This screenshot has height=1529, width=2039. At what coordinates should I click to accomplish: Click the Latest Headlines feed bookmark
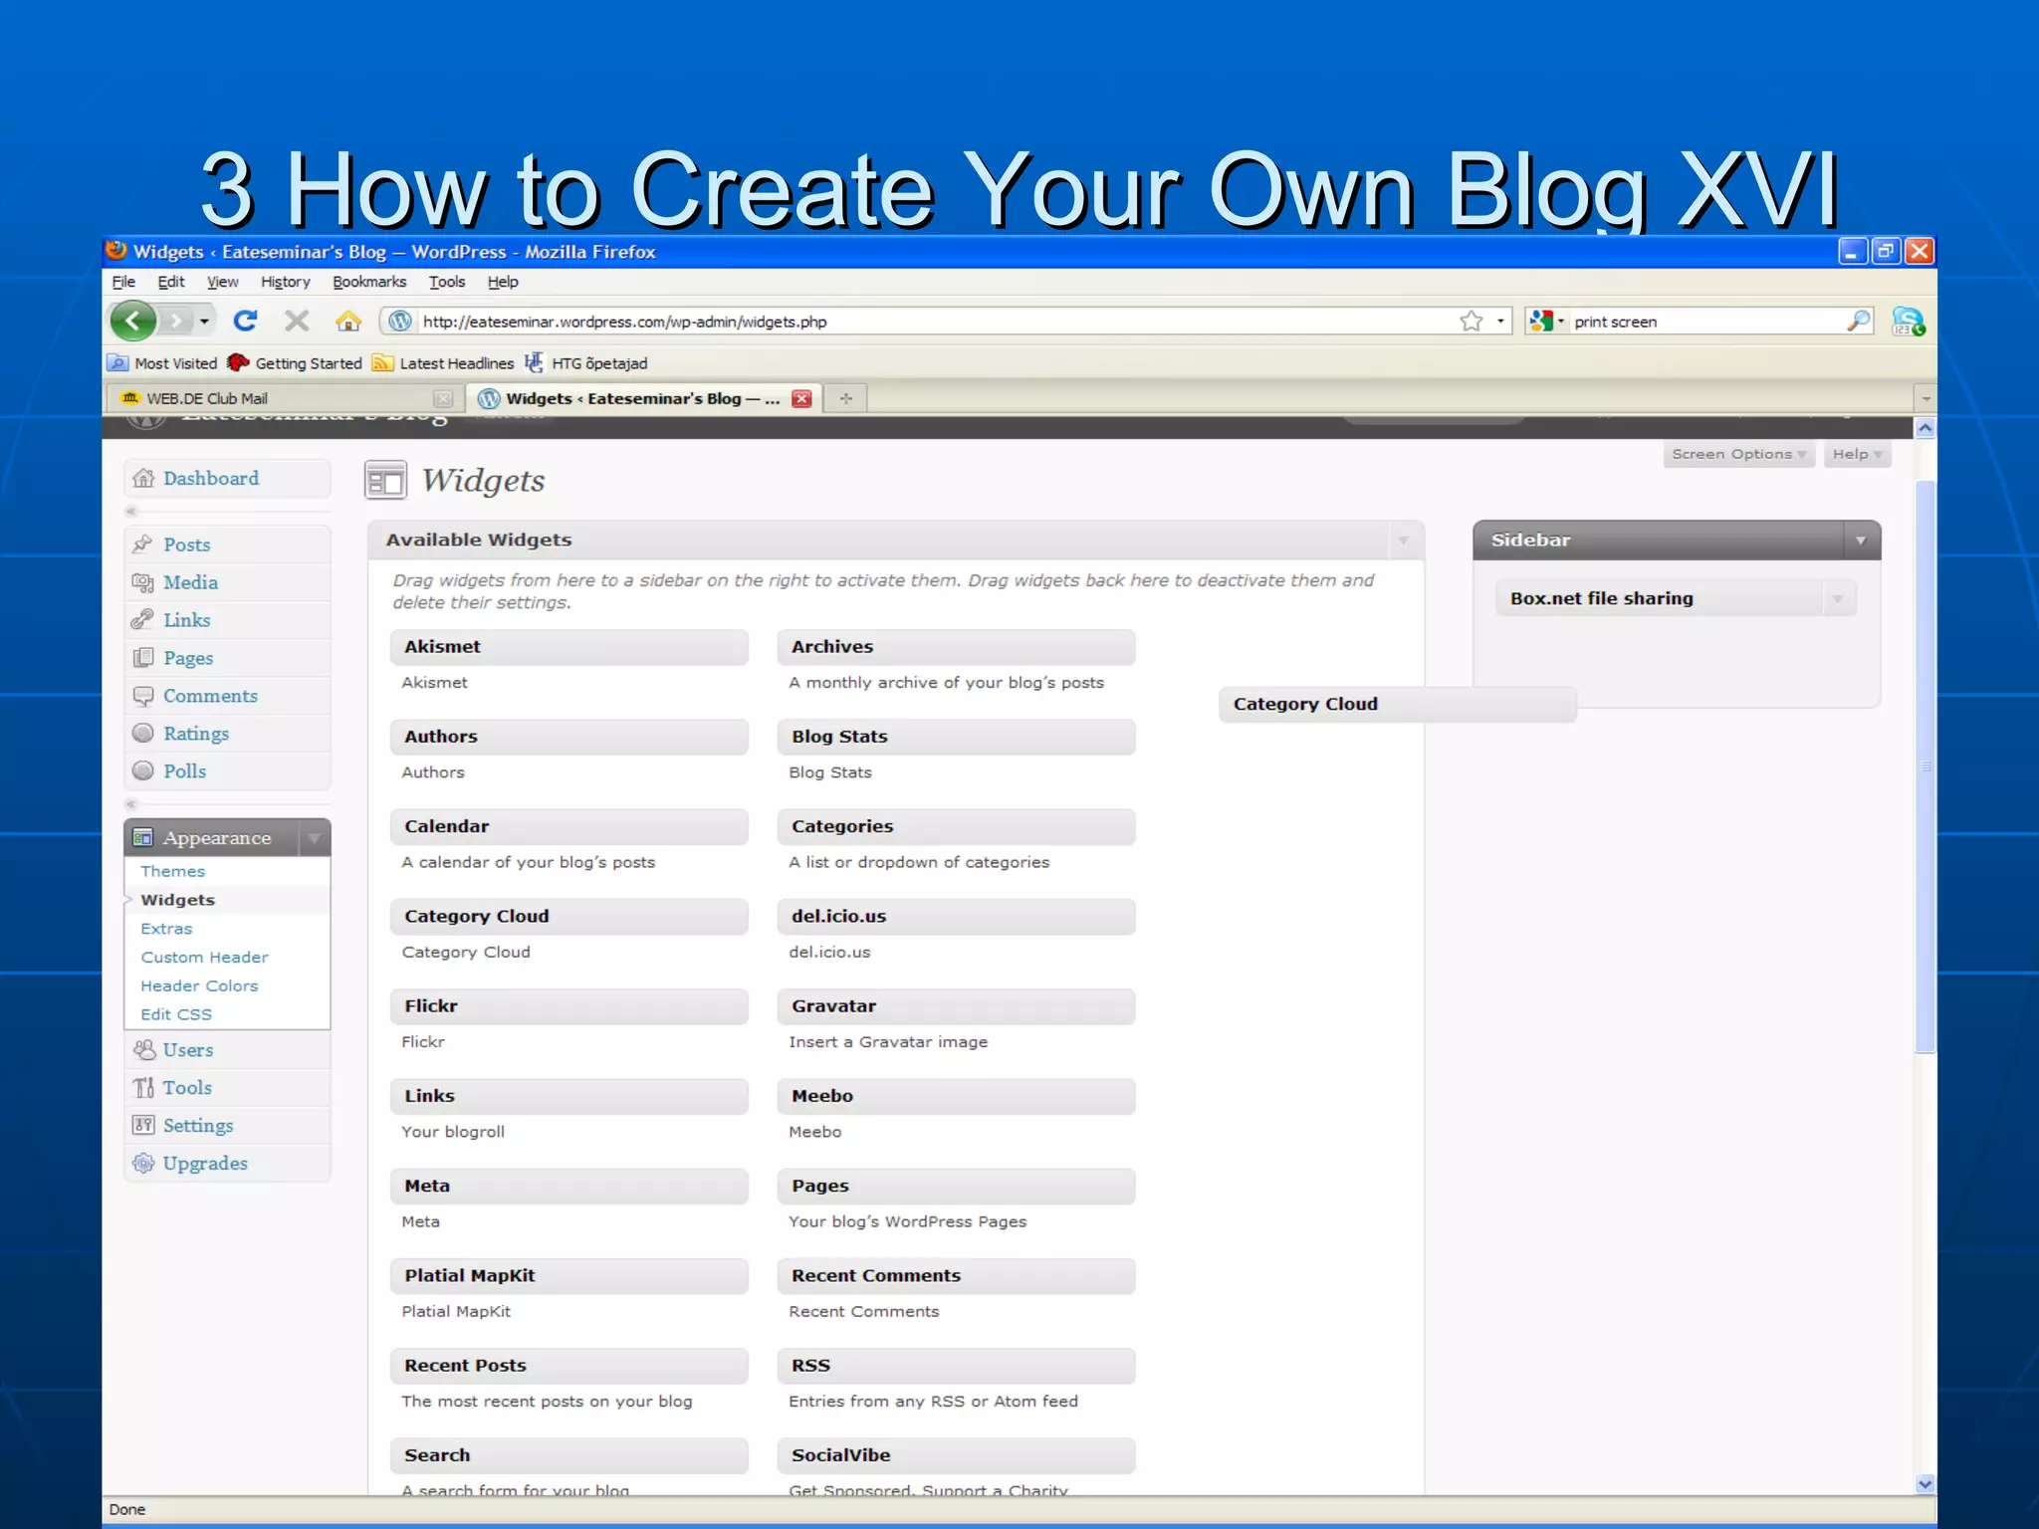(x=444, y=363)
